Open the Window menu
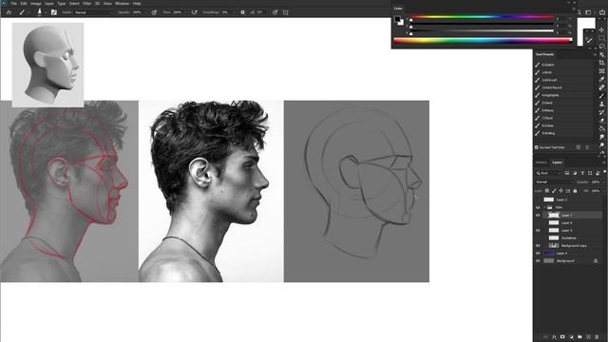The image size is (608, 342). pyautogui.click(x=123, y=4)
